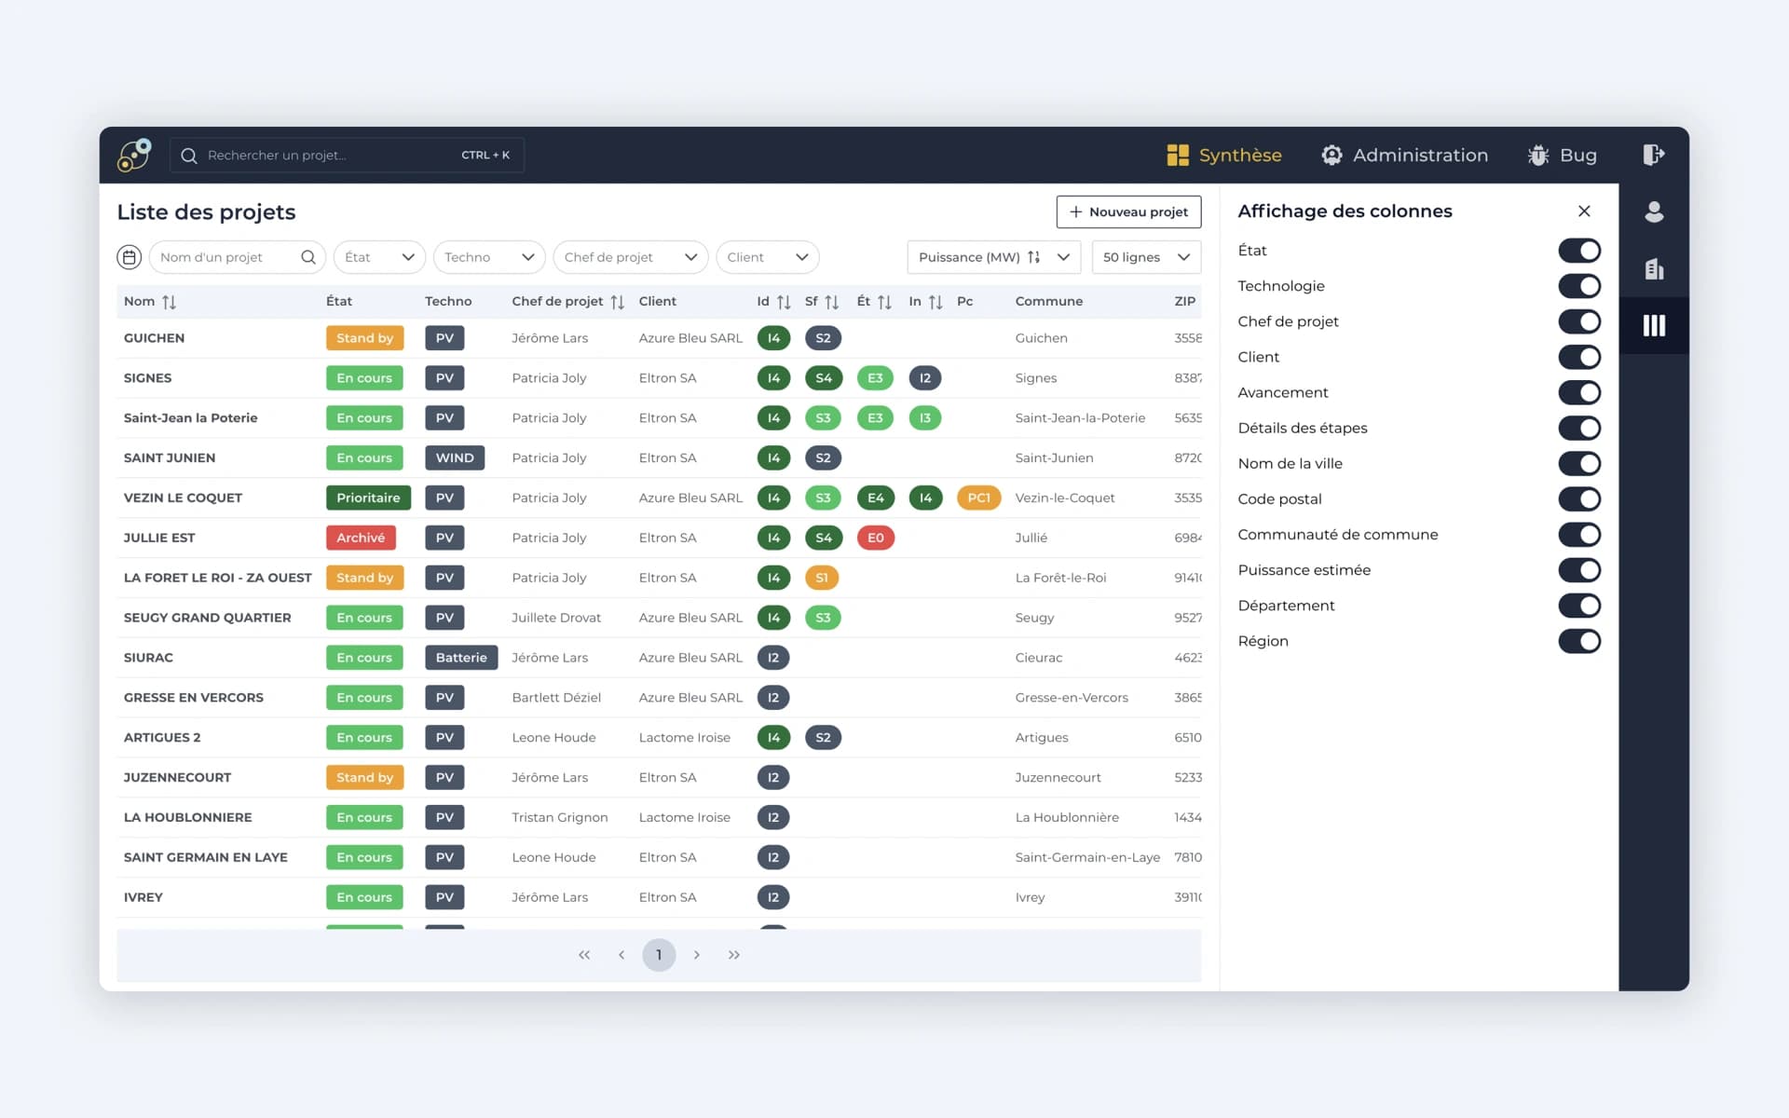This screenshot has width=1789, height=1118.
Task: Open the 50 lignes dropdown
Action: (x=1146, y=257)
